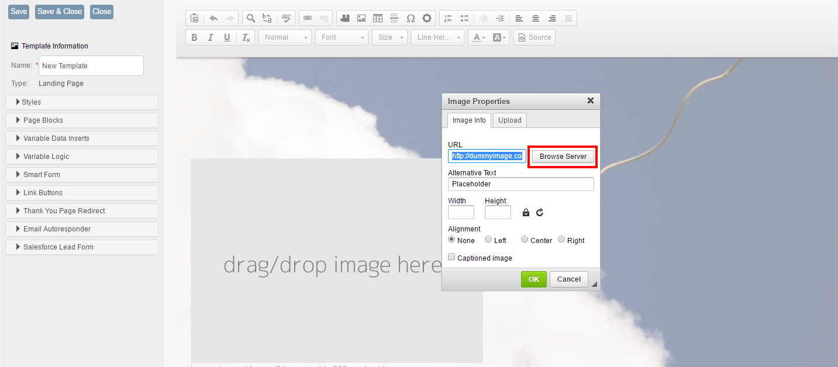Click the Close button in sidebar
The width and height of the screenshot is (838, 367).
coord(102,12)
